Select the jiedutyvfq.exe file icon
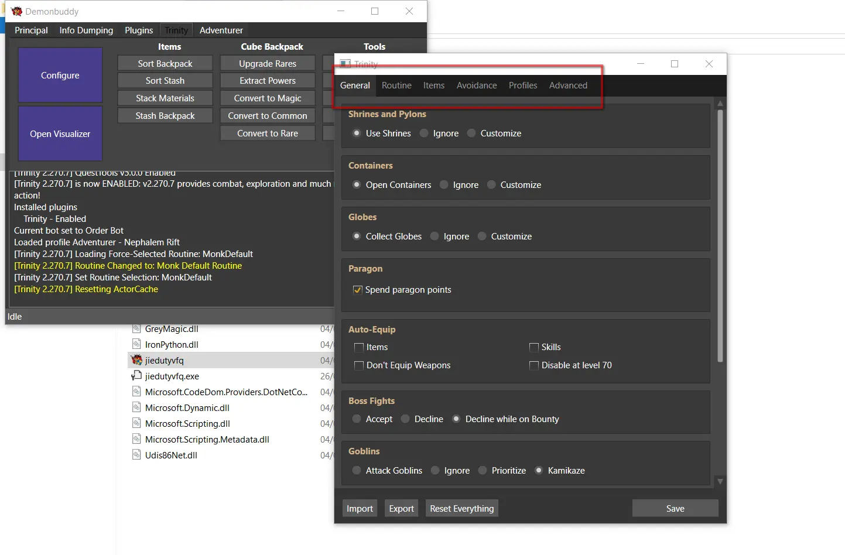 pyautogui.click(x=137, y=376)
